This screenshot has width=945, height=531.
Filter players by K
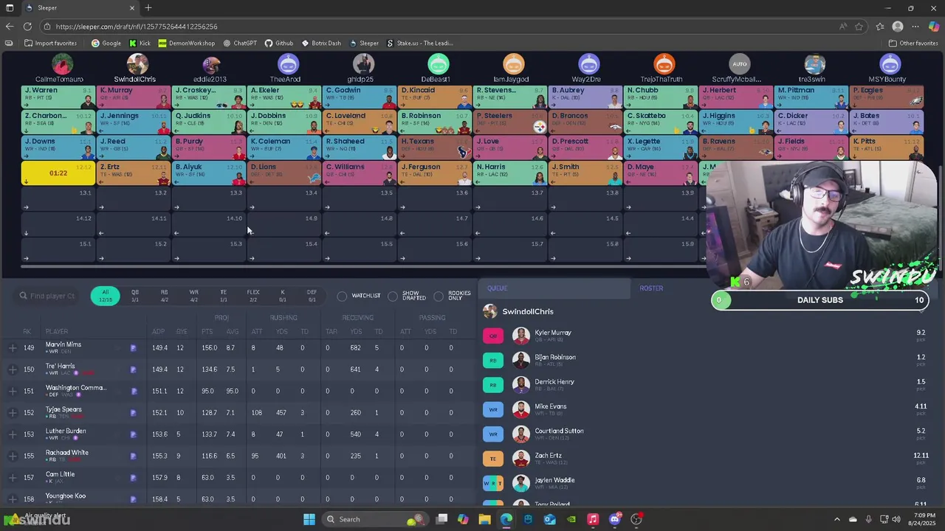[282, 296]
